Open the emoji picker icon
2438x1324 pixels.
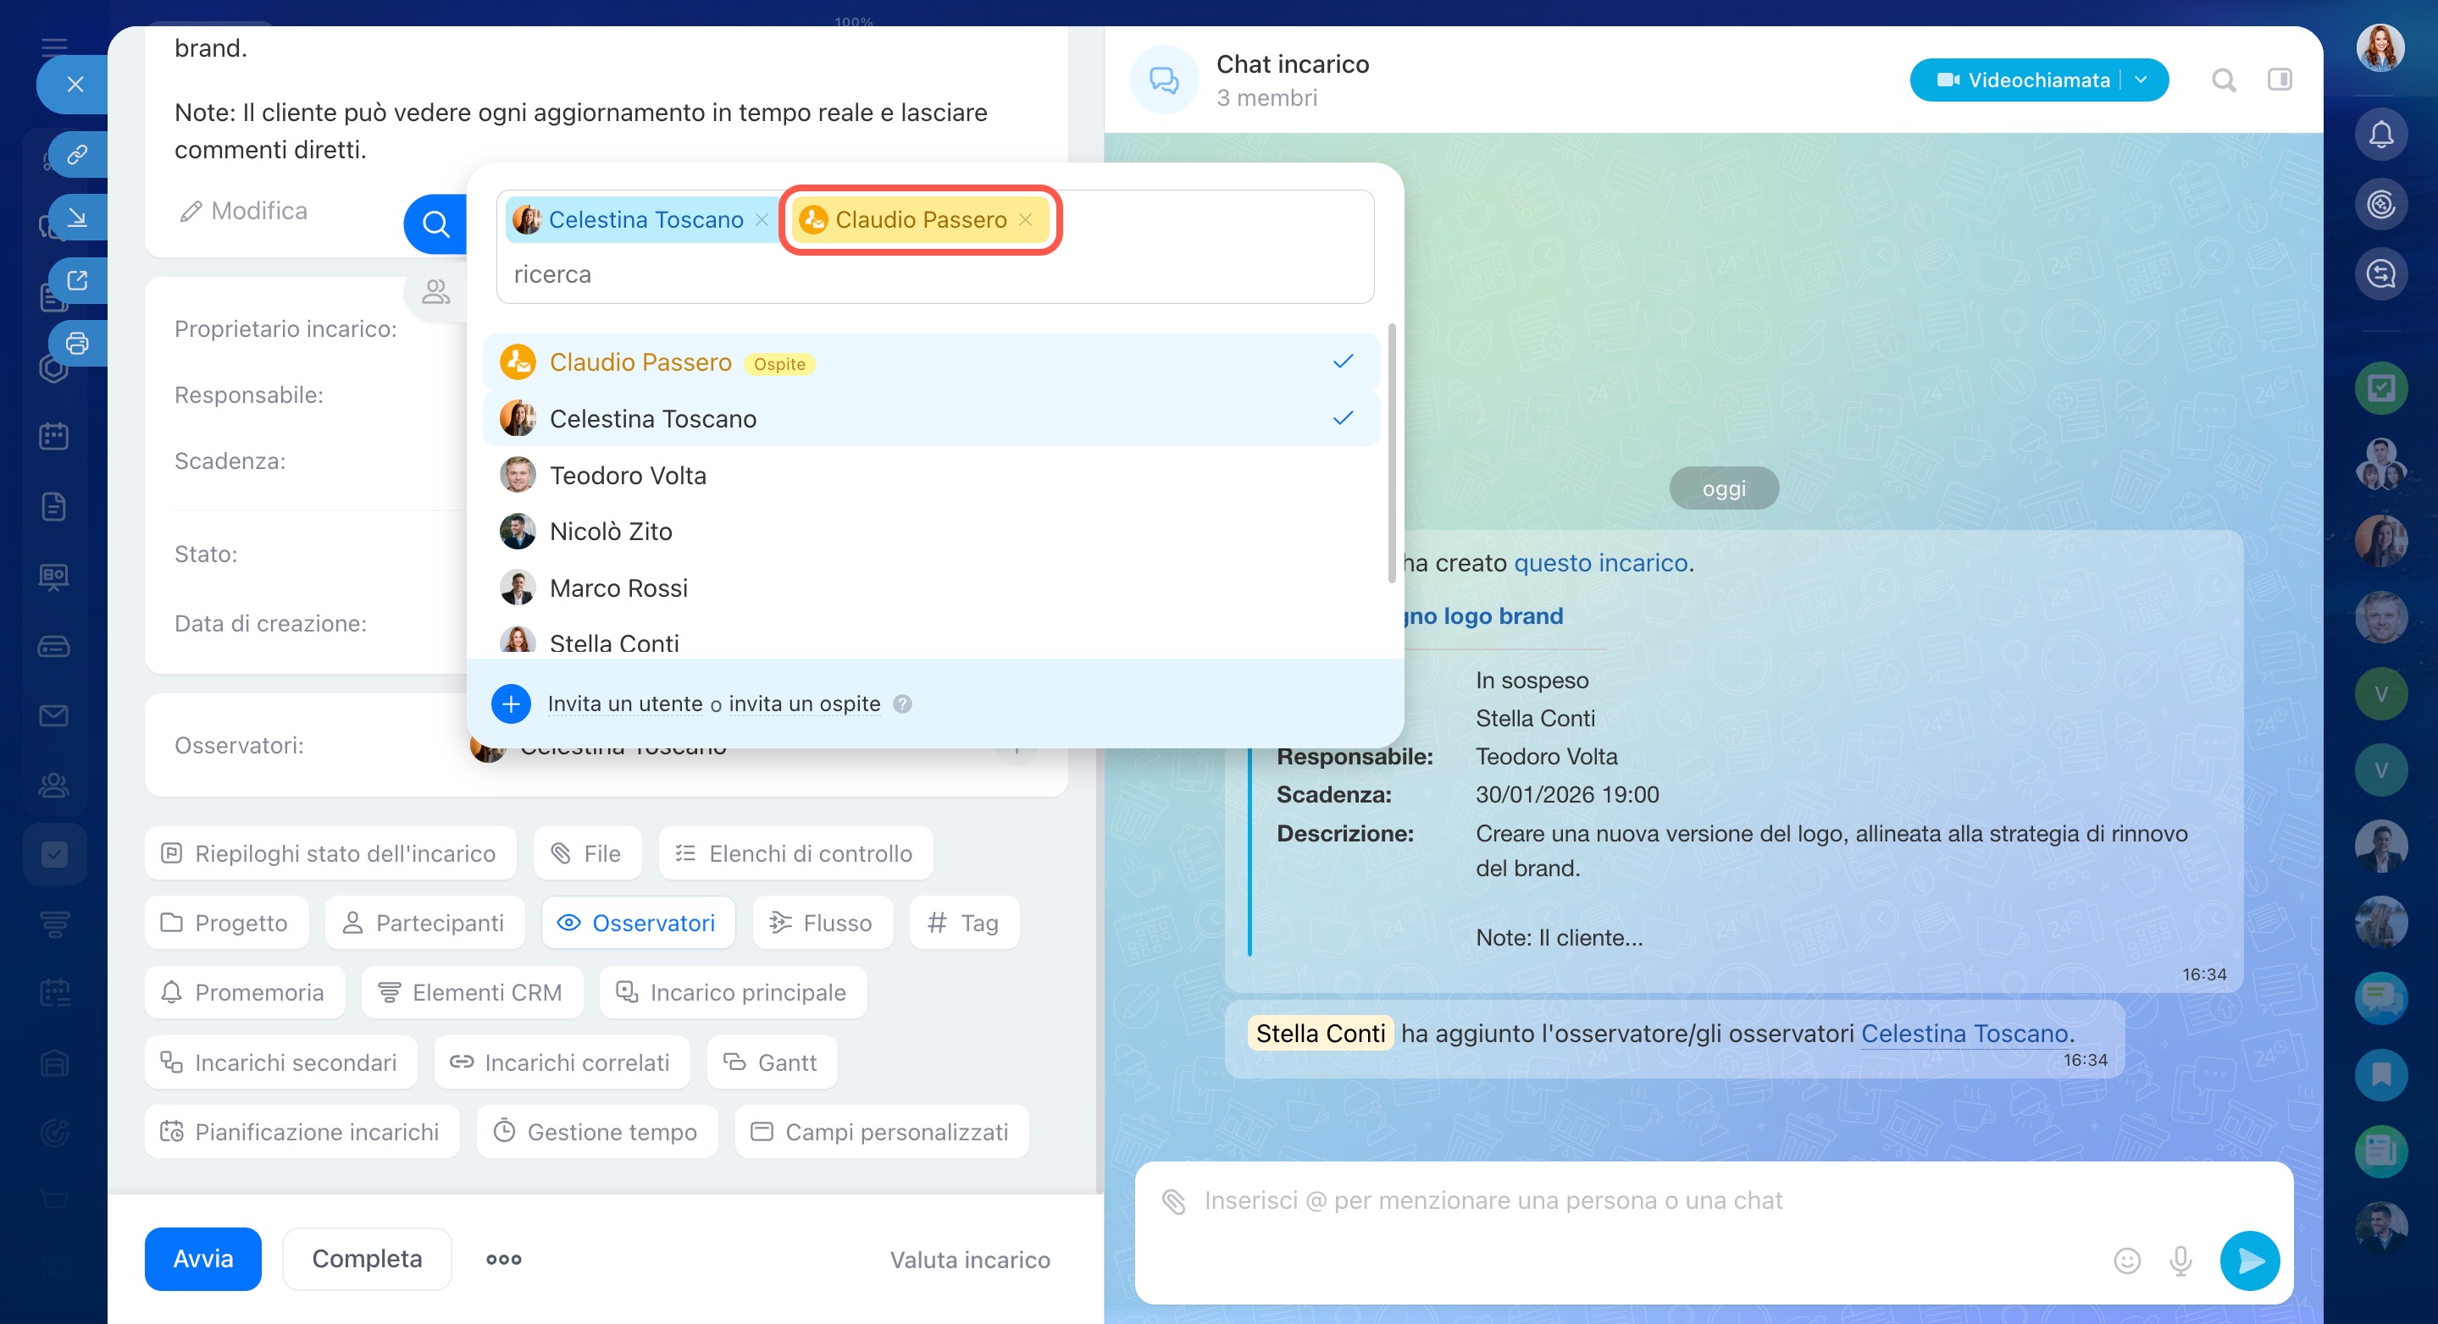[x=2126, y=1261]
